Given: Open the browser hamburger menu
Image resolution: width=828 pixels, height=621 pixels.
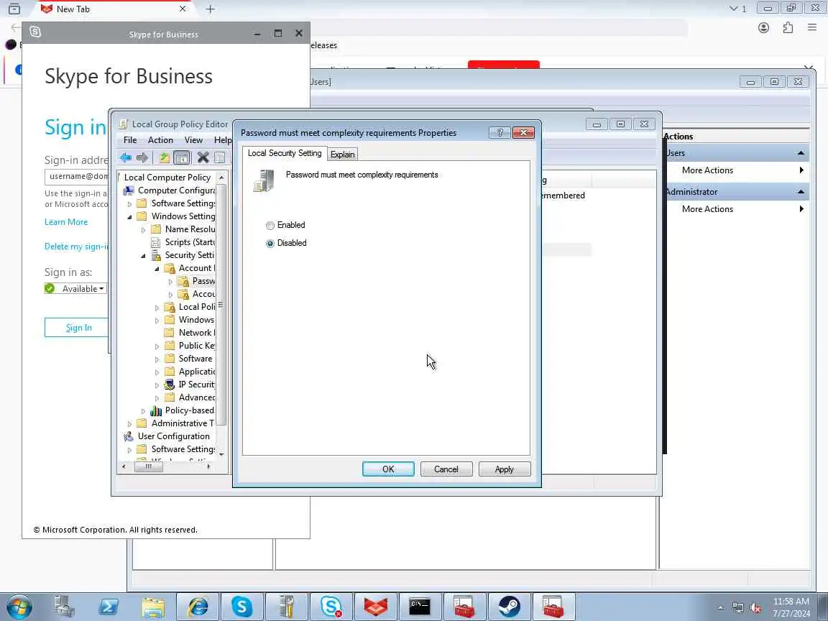Looking at the screenshot, I should pyautogui.click(x=812, y=27).
